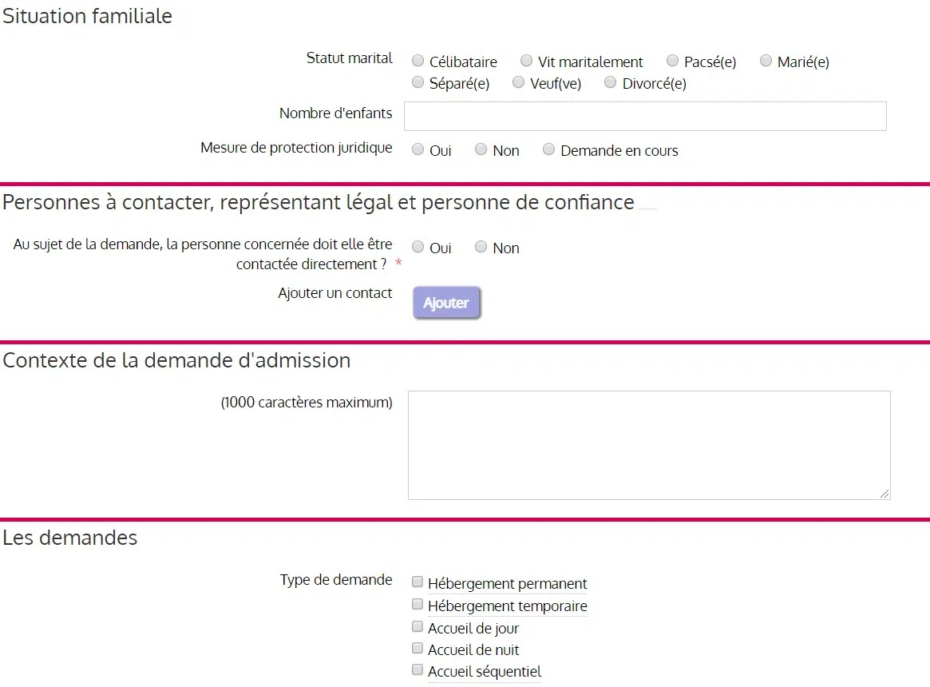Focus the admission context text area
The image size is (930, 687).
pos(648,445)
